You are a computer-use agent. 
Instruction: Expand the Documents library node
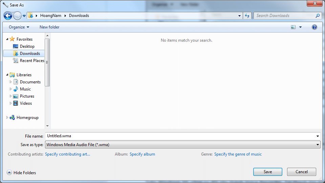(11, 82)
